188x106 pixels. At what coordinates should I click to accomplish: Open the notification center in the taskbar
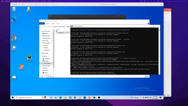(x=161, y=97)
